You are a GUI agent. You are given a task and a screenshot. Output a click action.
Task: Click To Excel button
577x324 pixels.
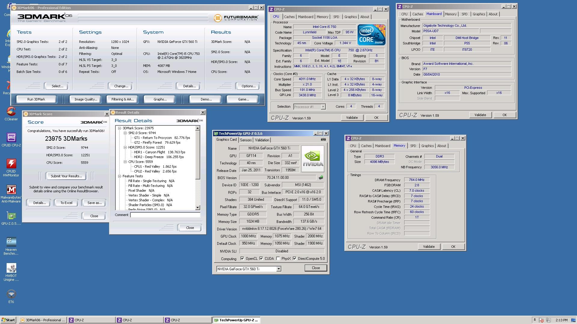[x=66, y=203]
